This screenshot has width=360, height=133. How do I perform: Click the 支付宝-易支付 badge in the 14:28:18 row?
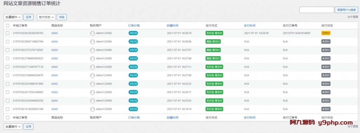point(214,33)
